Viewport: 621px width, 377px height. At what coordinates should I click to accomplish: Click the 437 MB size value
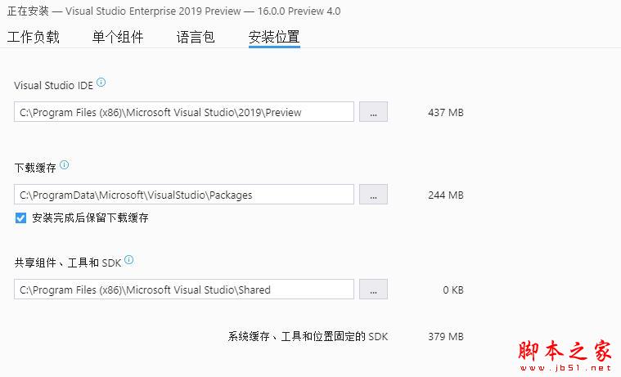(445, 112)
